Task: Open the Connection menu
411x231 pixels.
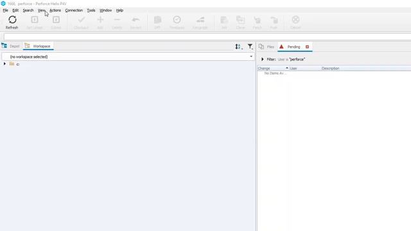Action: pyautogui.click(x=74, y=10)
